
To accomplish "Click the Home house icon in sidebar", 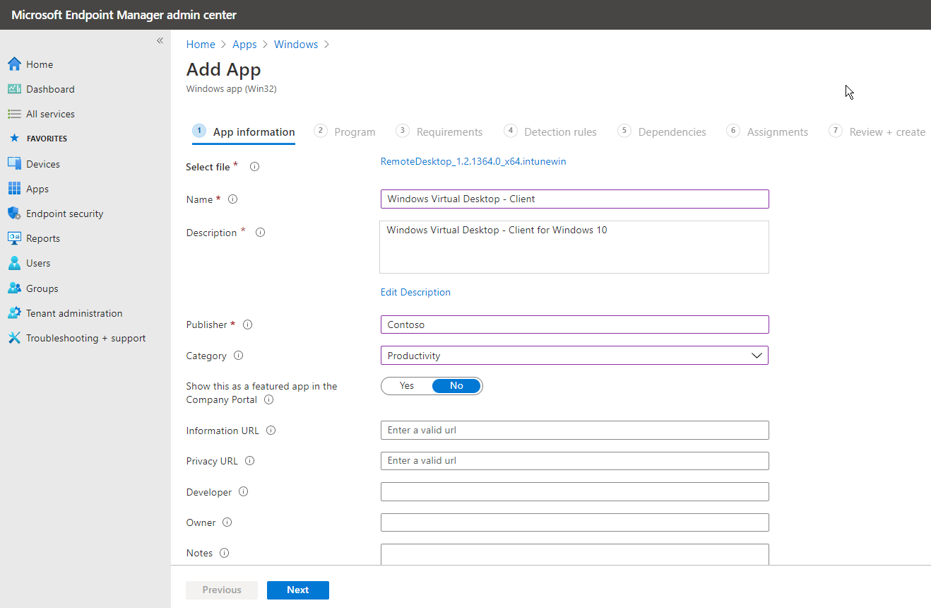I will coord(14,64).
